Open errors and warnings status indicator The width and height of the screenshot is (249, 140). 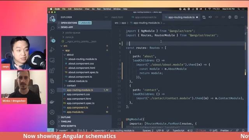tap(82, 131)
